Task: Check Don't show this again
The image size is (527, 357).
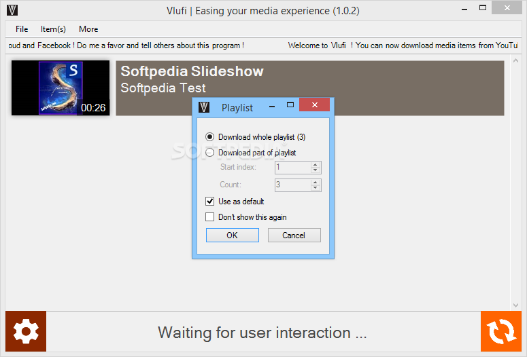Action: (209, 217)
